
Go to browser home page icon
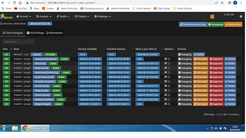20,2
